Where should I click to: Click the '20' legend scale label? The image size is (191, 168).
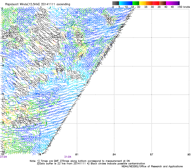pyautogui.click(x=139, y=7)
